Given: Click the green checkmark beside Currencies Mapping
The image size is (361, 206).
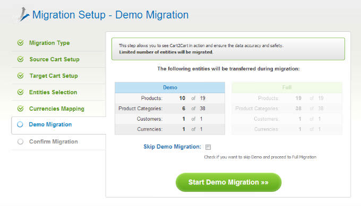Looking at the screenshot, I should point(21,109).
